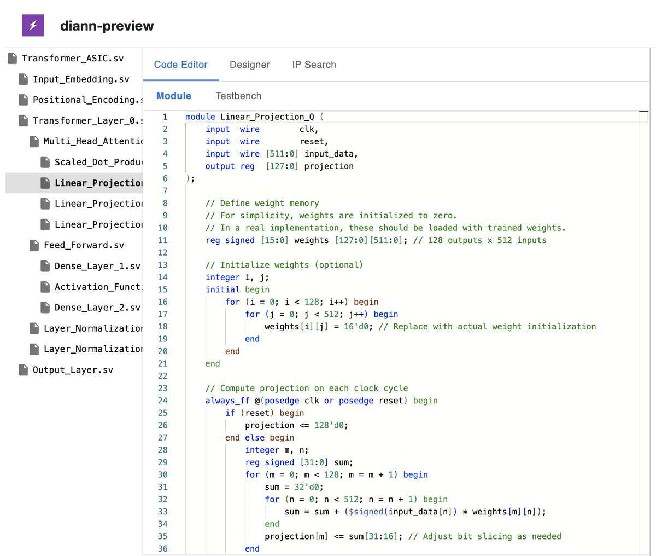This screenshot has width=656, height=556.
Task: Click file icon beside Transformer_Layer_0
Action: pos(23,120)
